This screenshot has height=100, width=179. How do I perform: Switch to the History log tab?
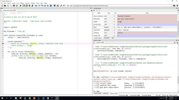pos(105,93)
